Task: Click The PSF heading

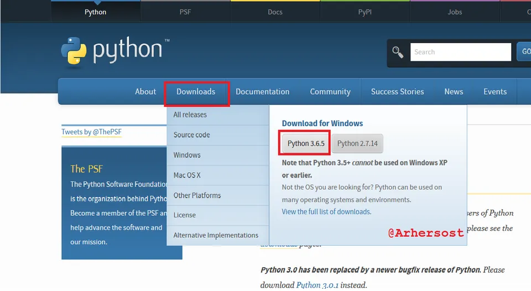Action: point(86,169)
